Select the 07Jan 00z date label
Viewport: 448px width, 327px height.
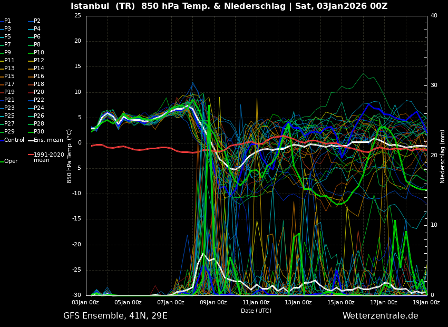171,302
